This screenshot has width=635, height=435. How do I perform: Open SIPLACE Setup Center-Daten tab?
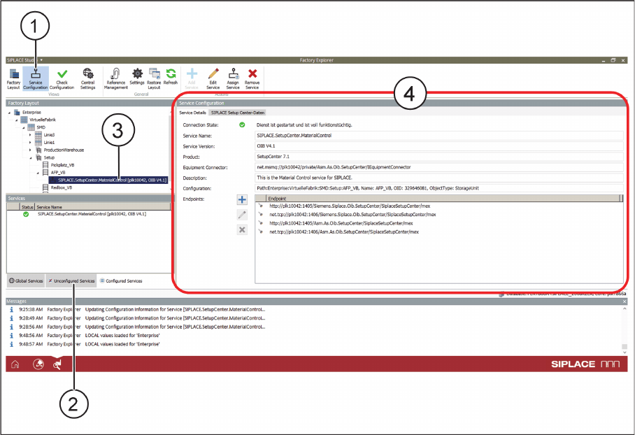coord(238,113)
